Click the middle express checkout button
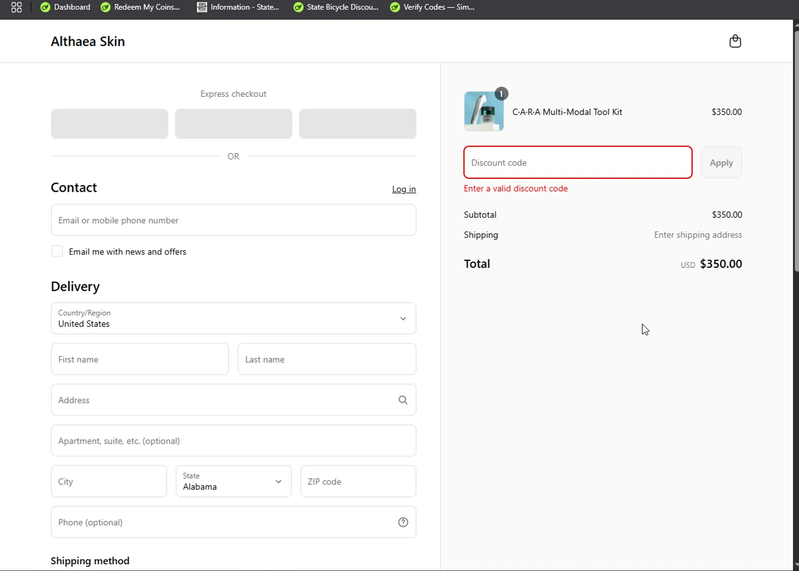The image size is (799, 571). click(x=233, y=124)
